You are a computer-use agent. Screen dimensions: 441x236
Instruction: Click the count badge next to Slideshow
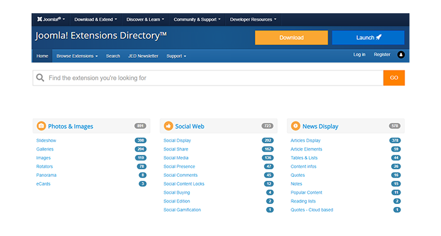point(140,140)
